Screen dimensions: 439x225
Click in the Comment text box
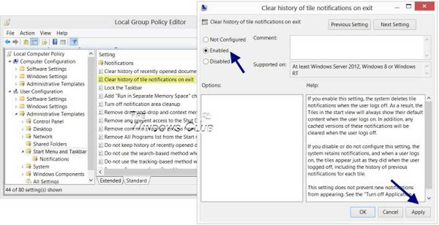tap(357, 47)
